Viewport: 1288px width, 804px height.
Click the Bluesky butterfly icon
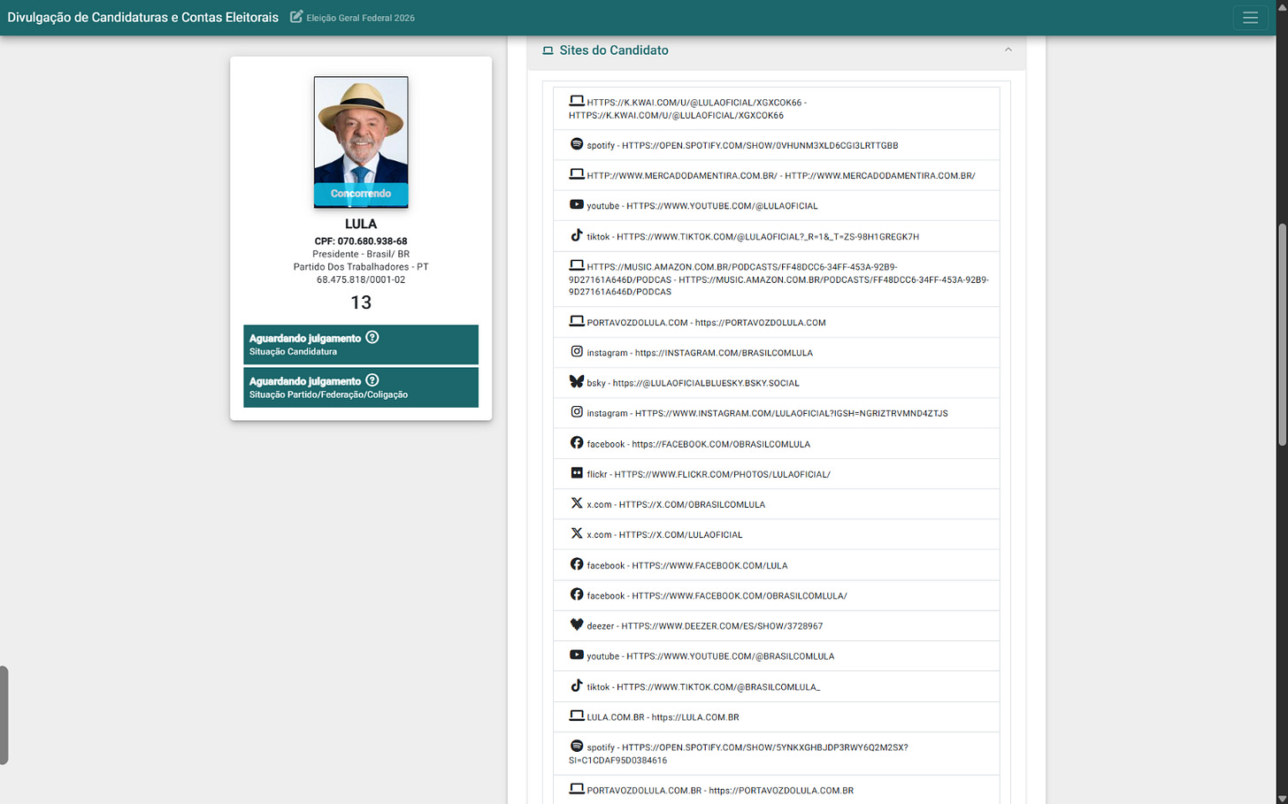click(x=577, y=381)
